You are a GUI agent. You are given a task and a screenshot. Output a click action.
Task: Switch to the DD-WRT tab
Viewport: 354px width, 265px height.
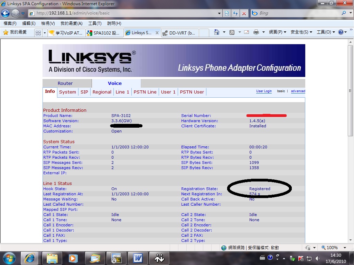pos(180,33)
